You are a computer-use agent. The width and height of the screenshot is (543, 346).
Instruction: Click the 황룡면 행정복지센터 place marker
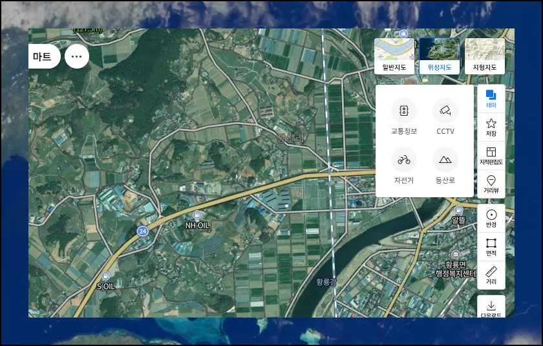pos(456,255)
